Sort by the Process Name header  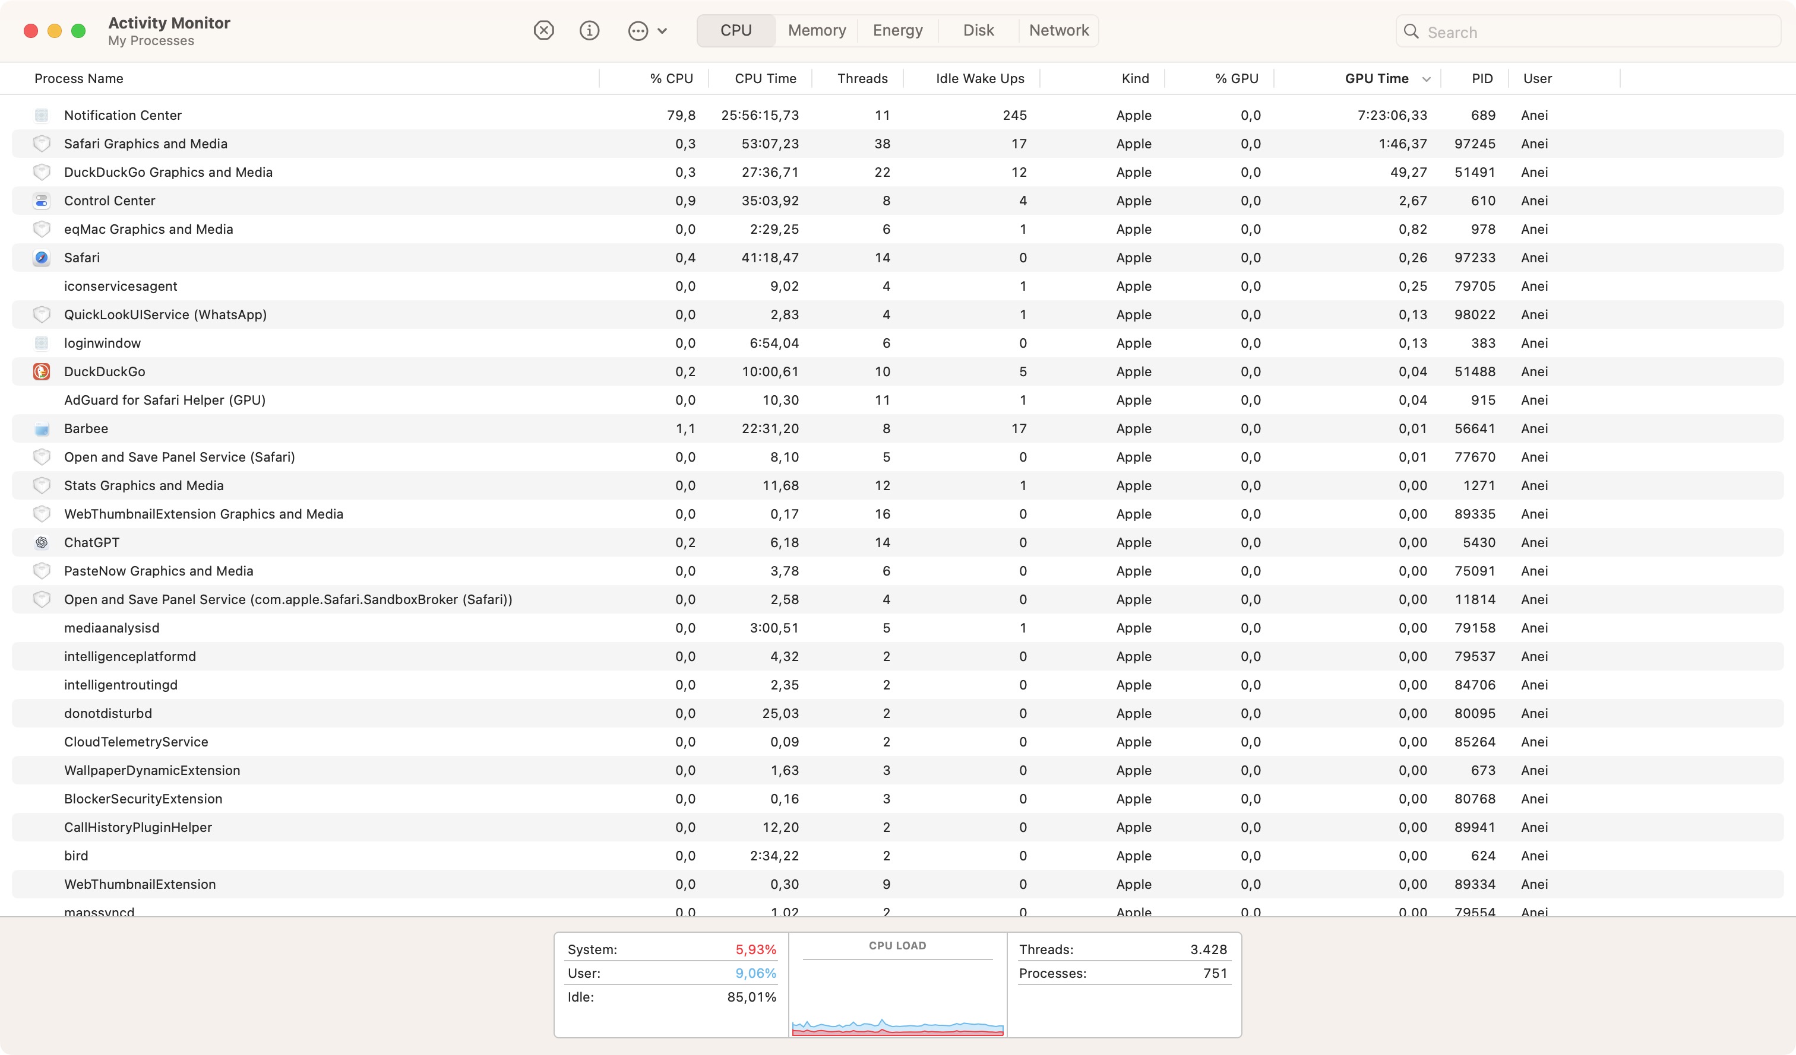pos(78,78)
